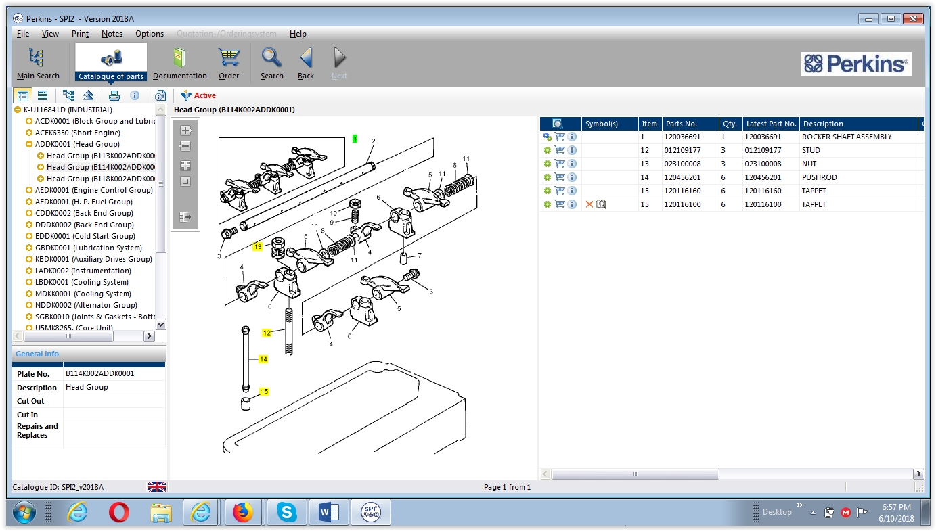Click the magnifier icon in parts table header

click(x=558, y=124)
